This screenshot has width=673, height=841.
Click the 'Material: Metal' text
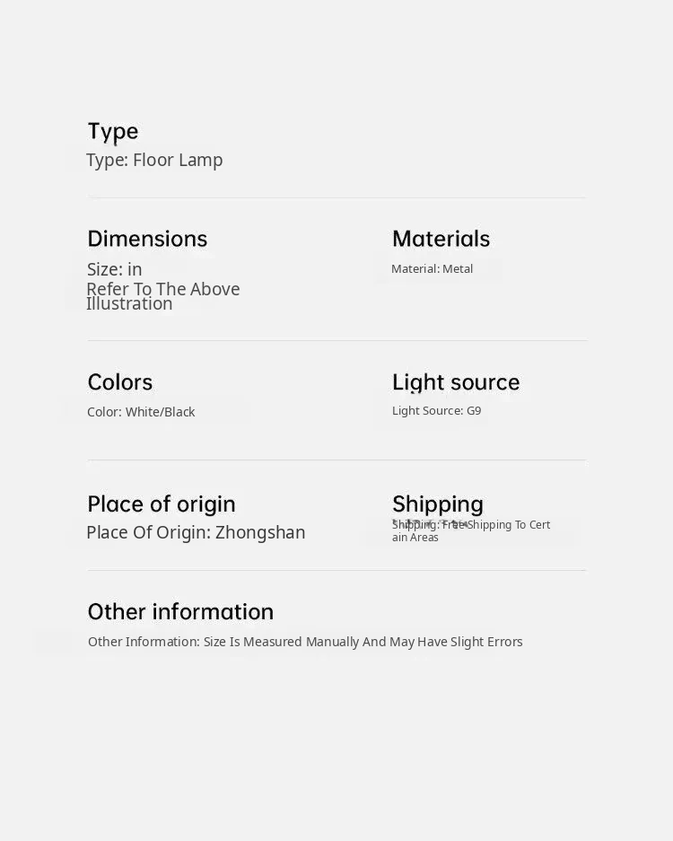(432, 268)
